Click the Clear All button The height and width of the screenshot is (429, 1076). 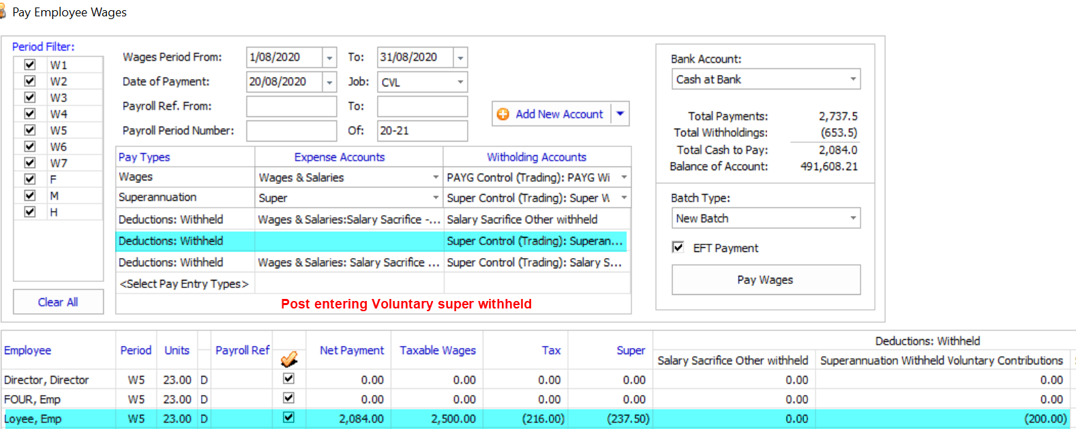point(58,302)
